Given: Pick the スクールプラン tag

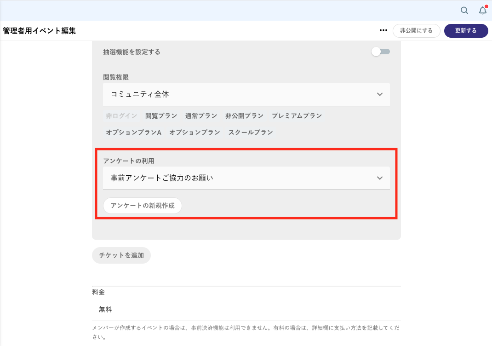Looking at the screenshot, I should pyautogui.click(x=251, y=133).
